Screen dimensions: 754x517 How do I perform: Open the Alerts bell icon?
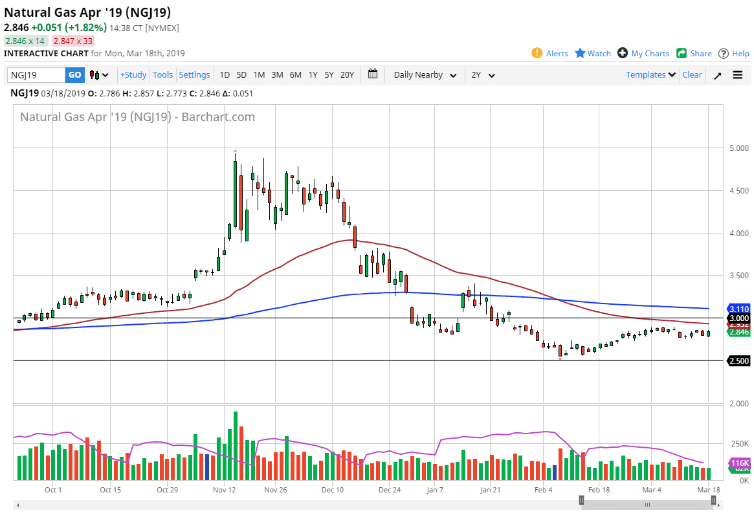click(537, 53)
